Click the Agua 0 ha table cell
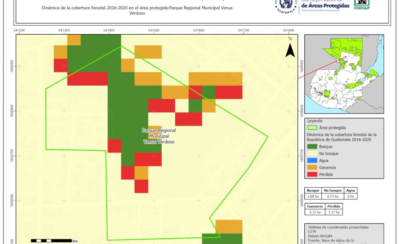Image resolution: width=400 pixels, height=244 pixels. (x=350, y=196)
